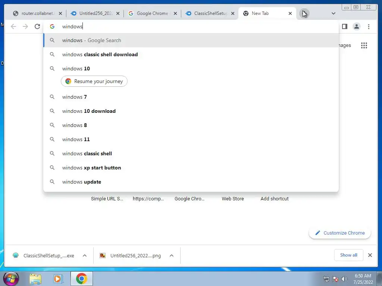Close the ClassicShellSetup tab

233,13
